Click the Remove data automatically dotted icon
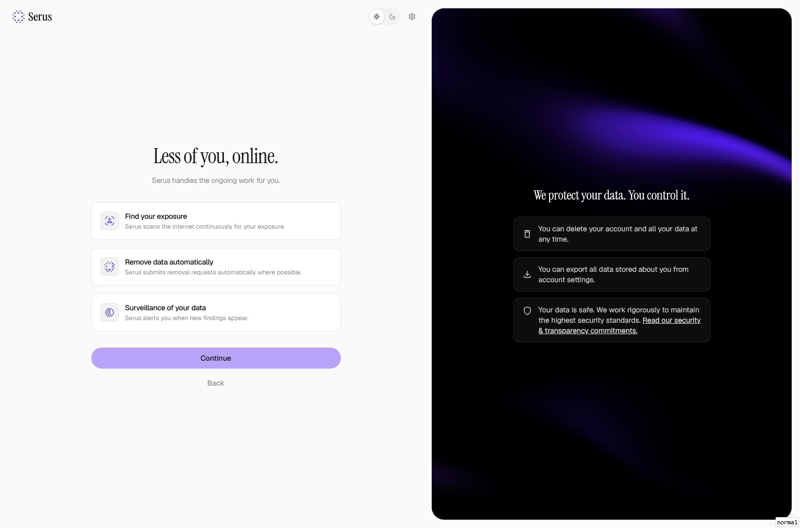 110,267
